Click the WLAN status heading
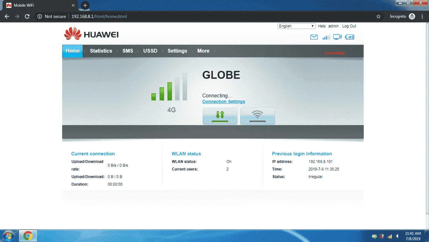The width and height of the screenshot is (429, 242). tap(186, 154)
